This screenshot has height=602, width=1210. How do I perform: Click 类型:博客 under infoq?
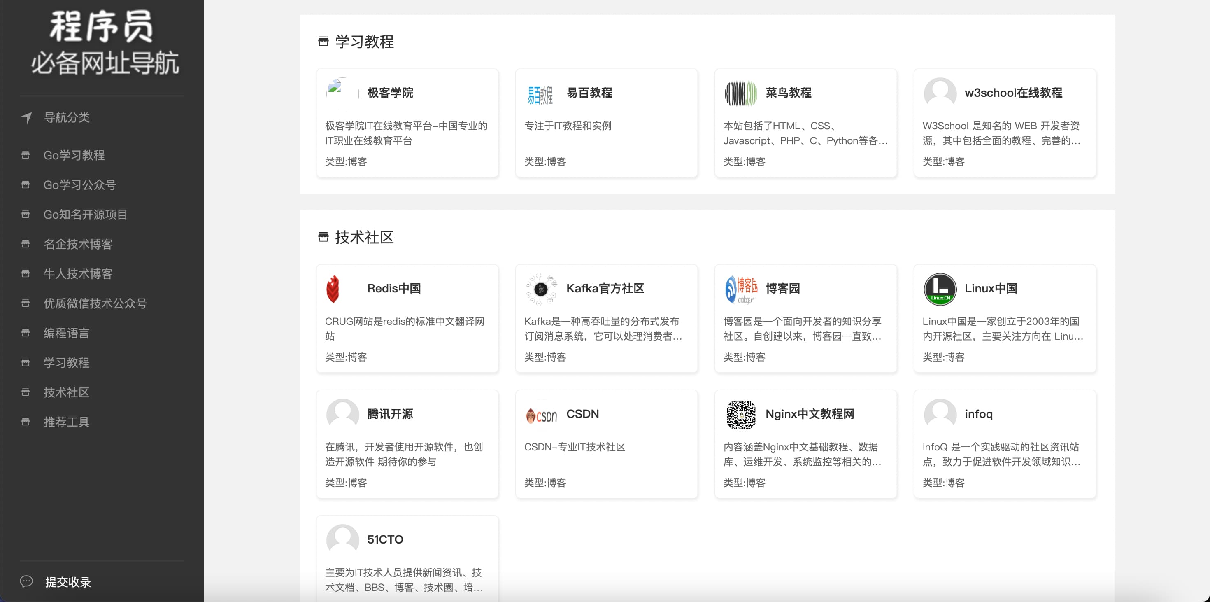(x=943, y=482)
